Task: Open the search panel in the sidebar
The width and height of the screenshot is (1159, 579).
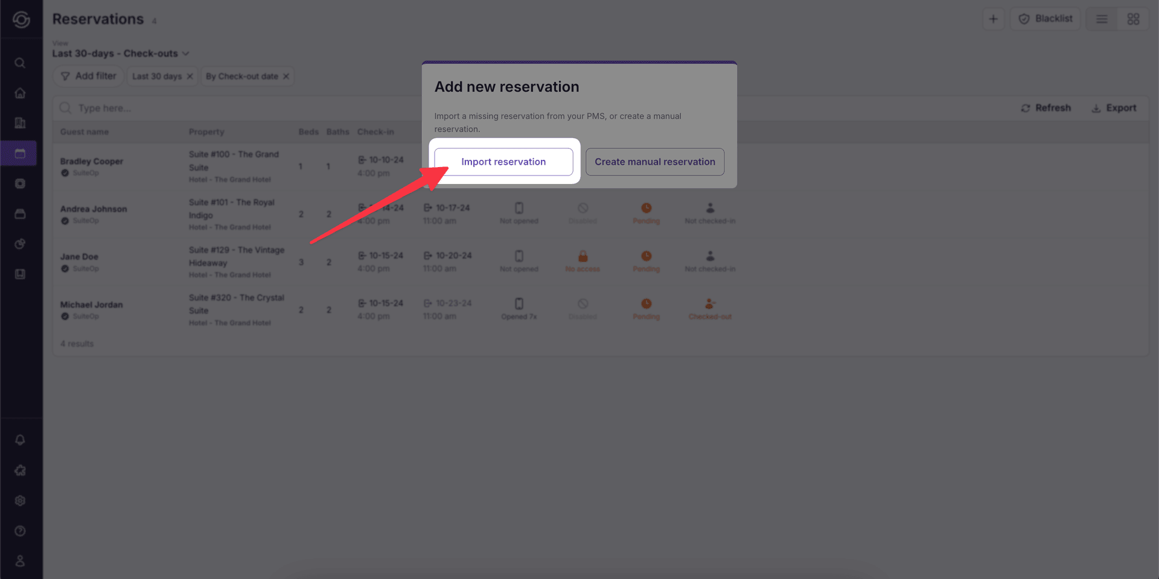Action: coord(21,63)
